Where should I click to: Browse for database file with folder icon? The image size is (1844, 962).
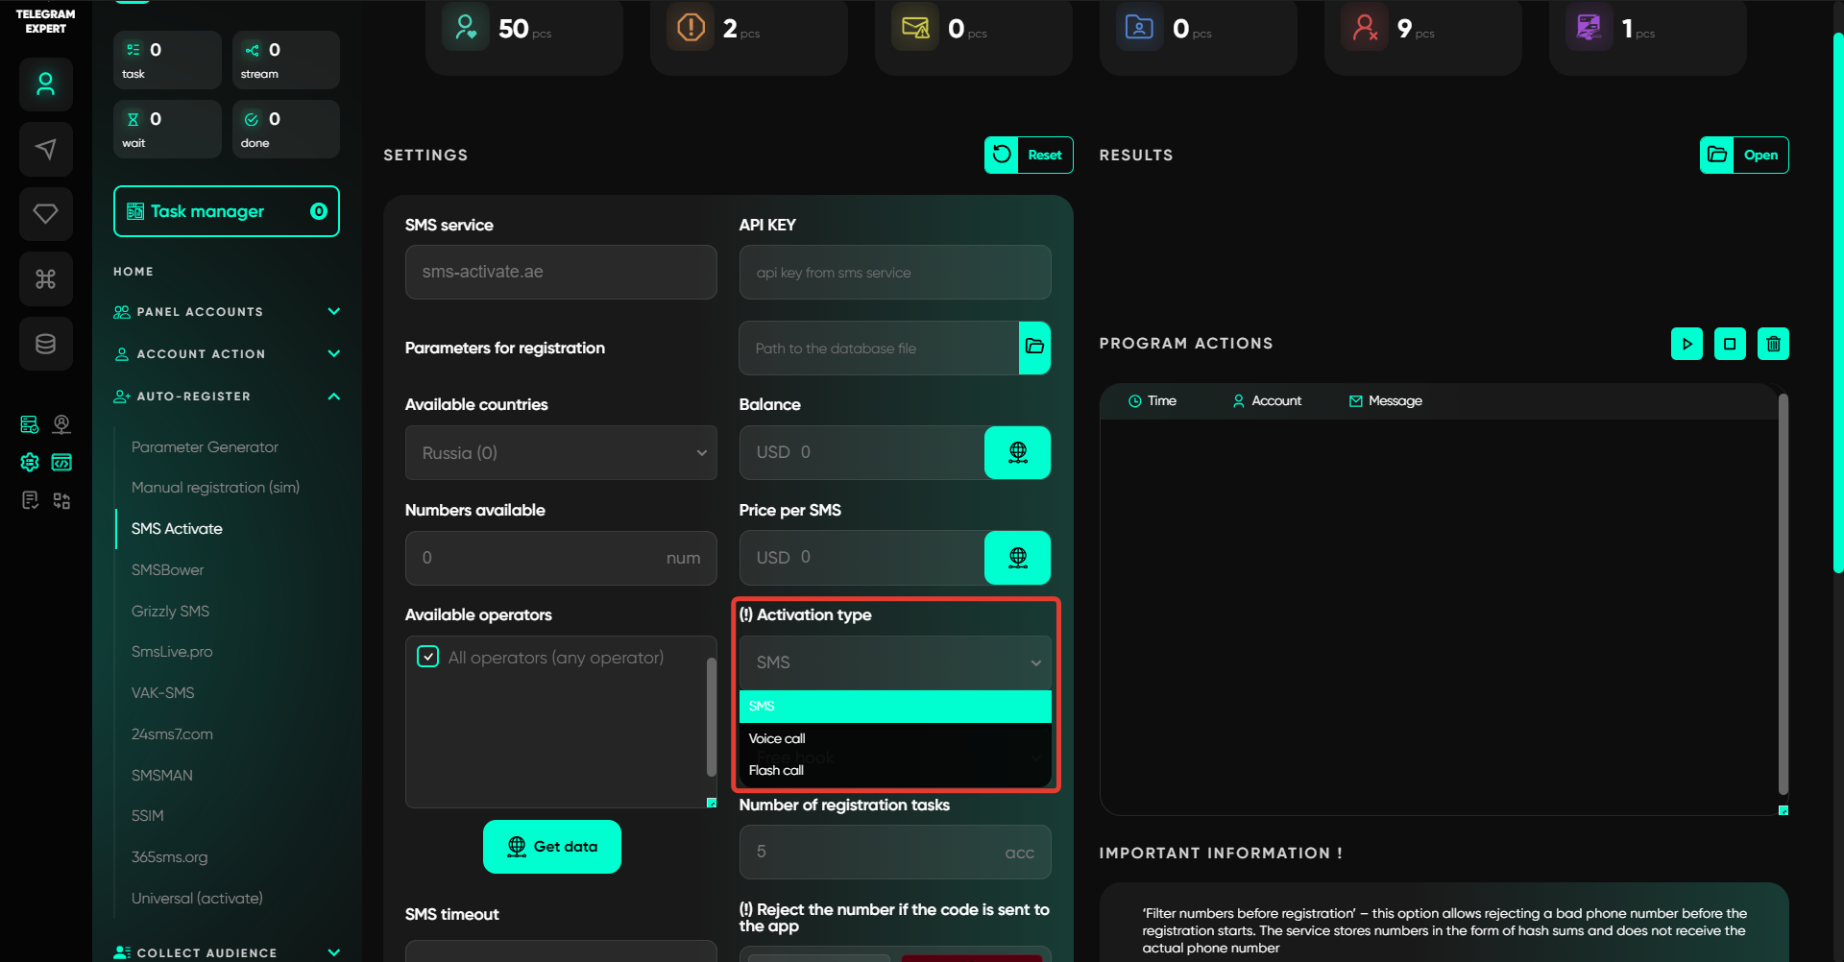click(x=1034, y=348)
